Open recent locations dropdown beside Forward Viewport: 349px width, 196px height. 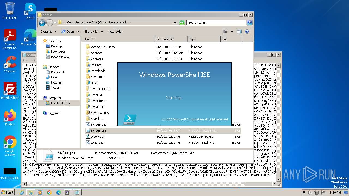tap(55, 23)
